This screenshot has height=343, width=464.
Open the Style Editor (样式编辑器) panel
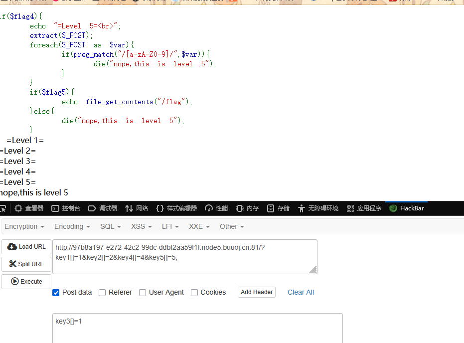click(x=176, y=208)
